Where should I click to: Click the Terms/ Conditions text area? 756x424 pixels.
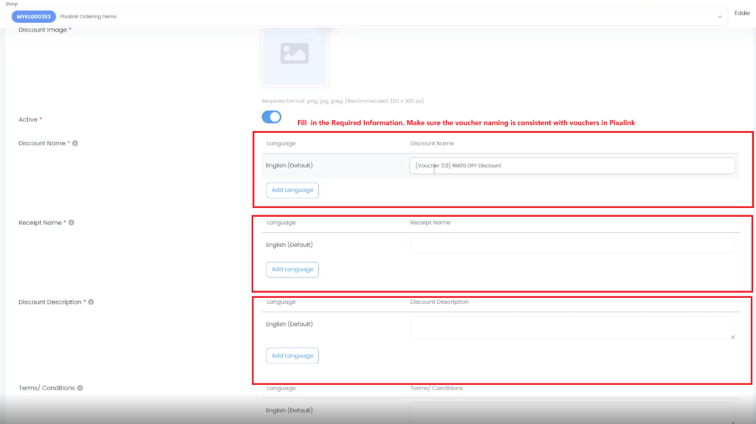pos(572,411)
